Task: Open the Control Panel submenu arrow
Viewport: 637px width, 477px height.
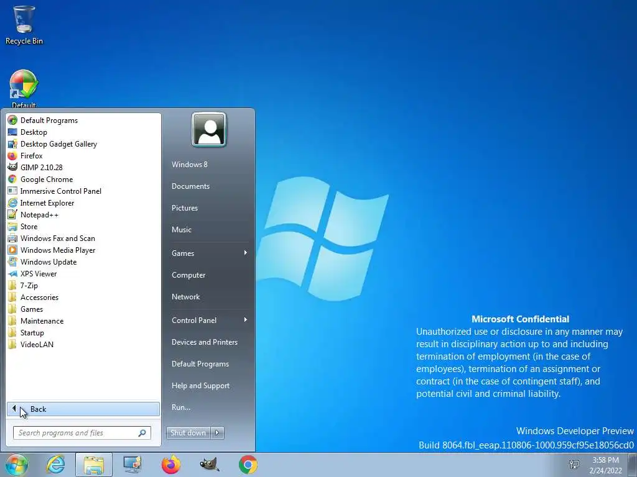Action: [x=245, y=320]
